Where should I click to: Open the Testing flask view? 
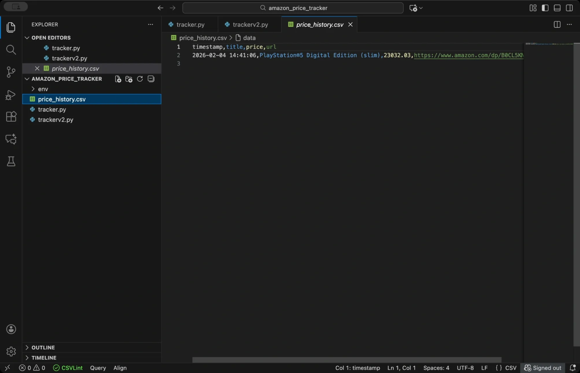(x=11, y=161)
